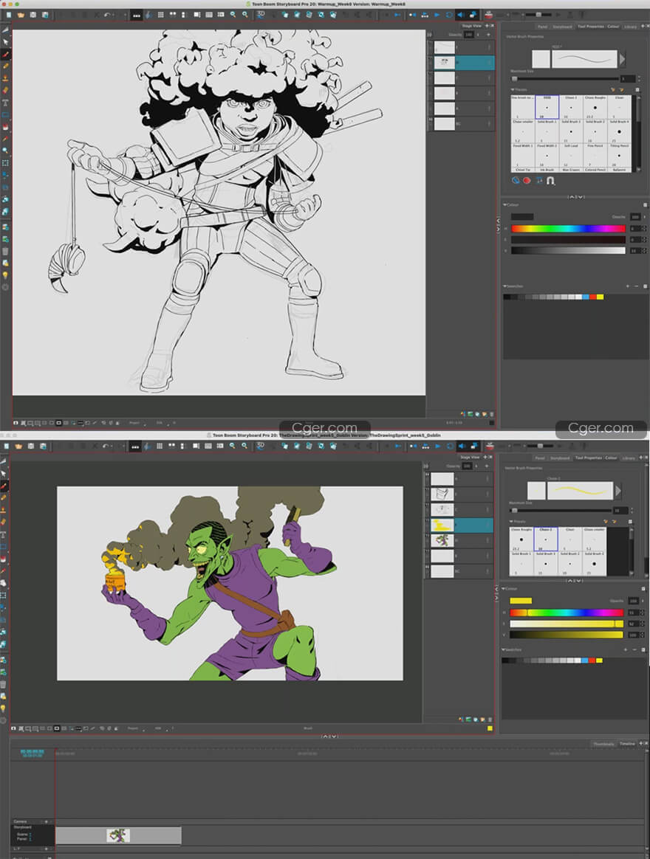This screenshot has height=859, width=650.
Task: Select the Text tool in the lower window
Action: coord(5,534)
